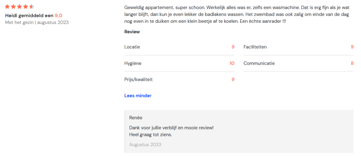
Task: Select the Hygiëne rating row
Action: [179, 63]
